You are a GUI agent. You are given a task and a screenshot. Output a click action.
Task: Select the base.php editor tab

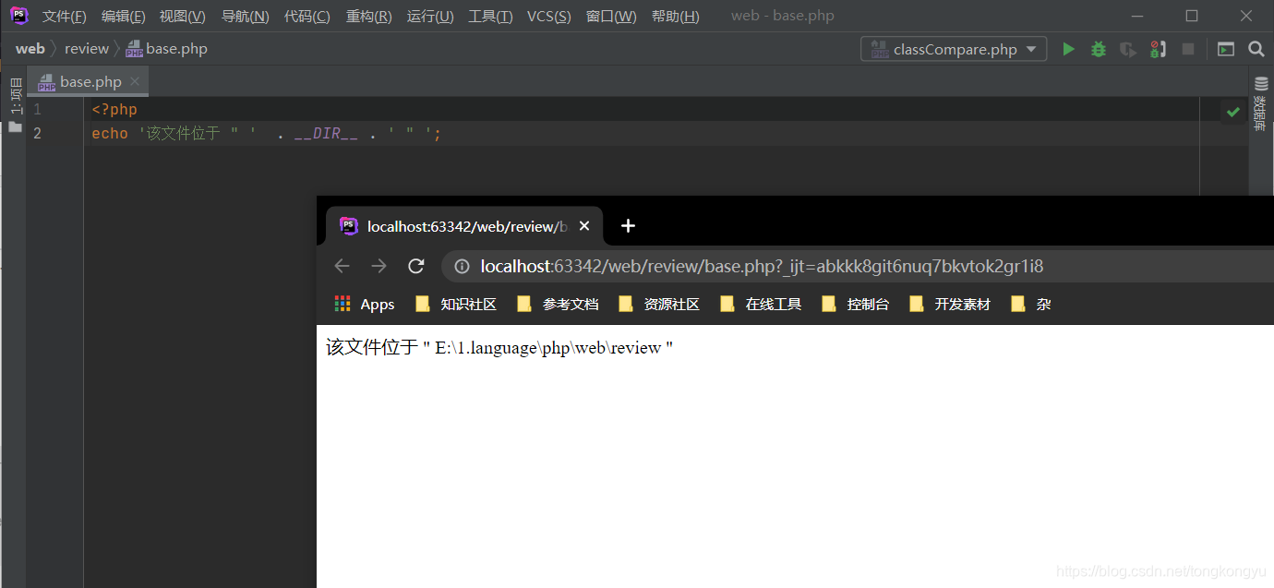88,82
